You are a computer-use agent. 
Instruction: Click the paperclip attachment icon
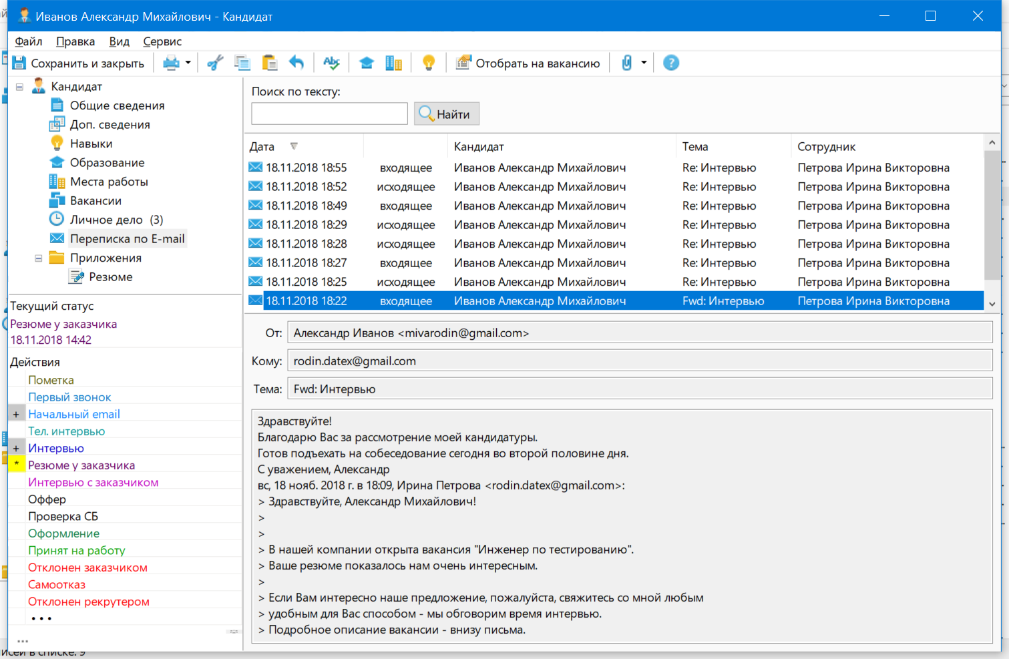coord(626,63)
